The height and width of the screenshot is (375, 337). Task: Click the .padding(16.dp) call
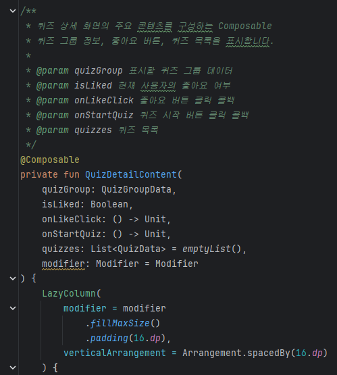click(x=126, y=338)
